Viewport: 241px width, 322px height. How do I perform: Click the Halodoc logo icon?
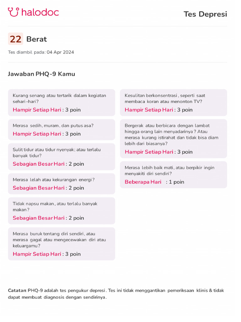click(13, 12)
